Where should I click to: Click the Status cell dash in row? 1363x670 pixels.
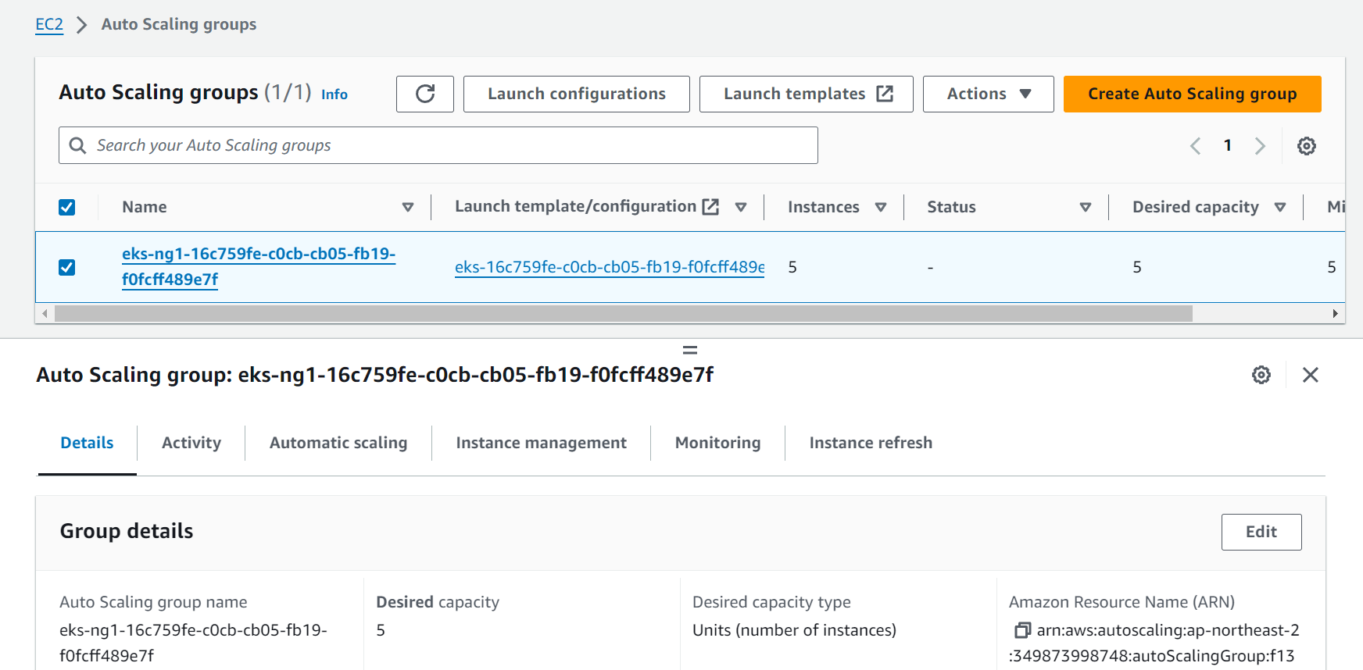pyautogui.click(x=930, y=268)
